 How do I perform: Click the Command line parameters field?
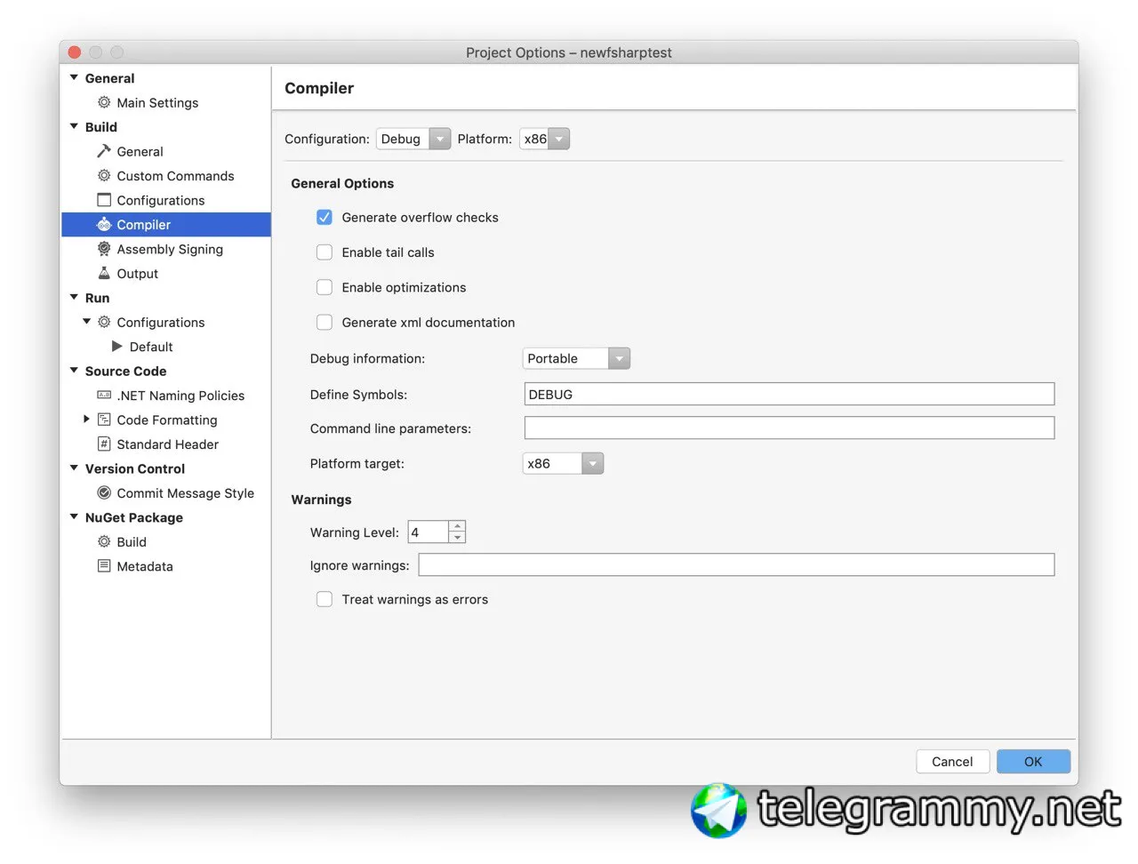[789, 428]
